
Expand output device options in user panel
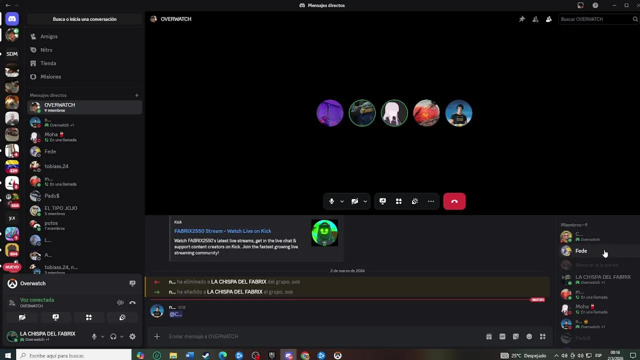pos(121,336)
